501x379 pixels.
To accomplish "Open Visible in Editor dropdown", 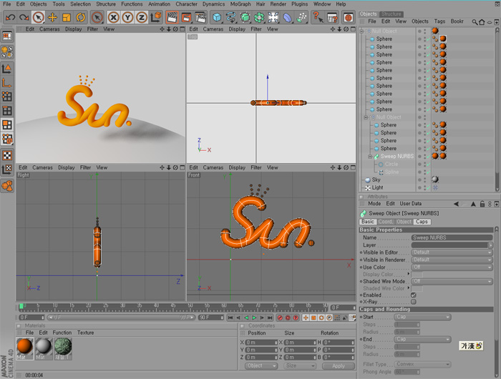I will (x=452, y=252).
